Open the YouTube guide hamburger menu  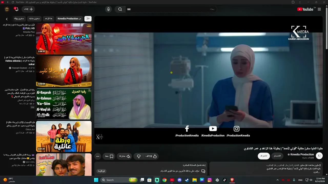[319, 9]
